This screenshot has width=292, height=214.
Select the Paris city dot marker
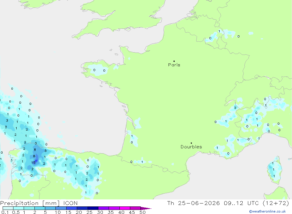click(x=174, y=61)
